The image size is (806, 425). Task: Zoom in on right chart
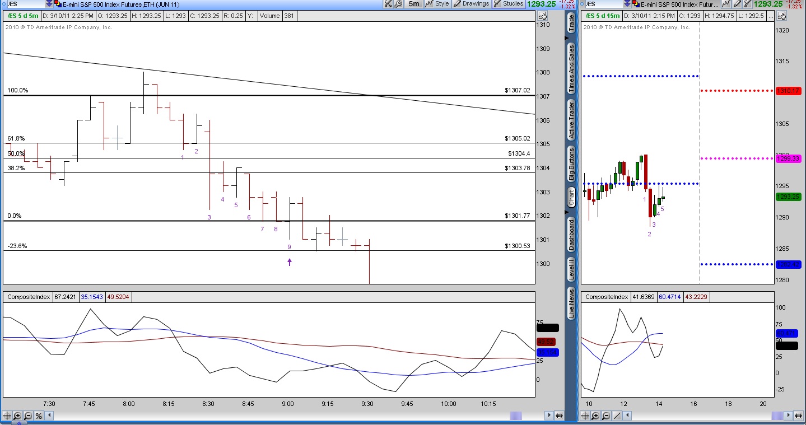pos(596,415)
